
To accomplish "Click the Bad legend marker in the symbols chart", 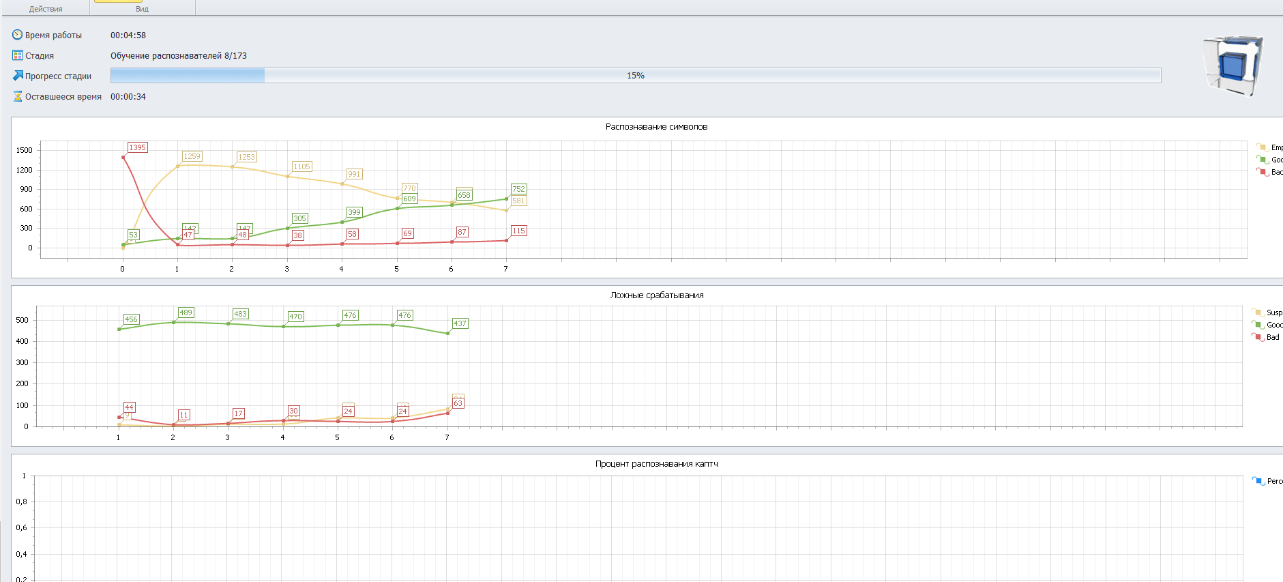I will pyautogui.click(x=1263, y=172).
